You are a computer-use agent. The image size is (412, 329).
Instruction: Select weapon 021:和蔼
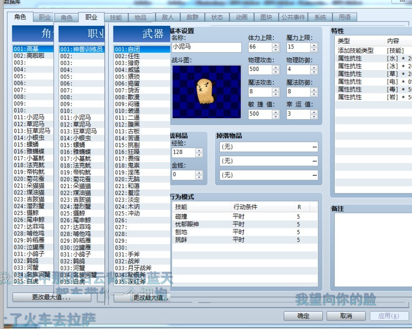(142, 186)
